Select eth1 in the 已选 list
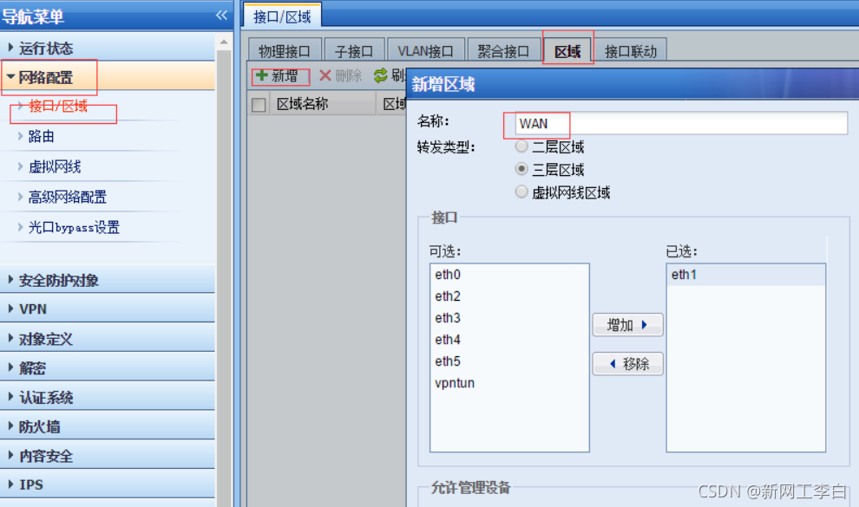The image size is (859, 507). (x=745, y=275)
